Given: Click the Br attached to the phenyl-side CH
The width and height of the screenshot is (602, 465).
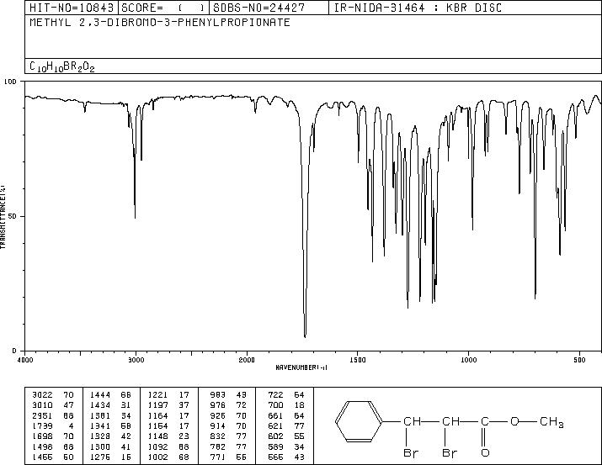Looking at the screenshot, I should coord(411,452).
